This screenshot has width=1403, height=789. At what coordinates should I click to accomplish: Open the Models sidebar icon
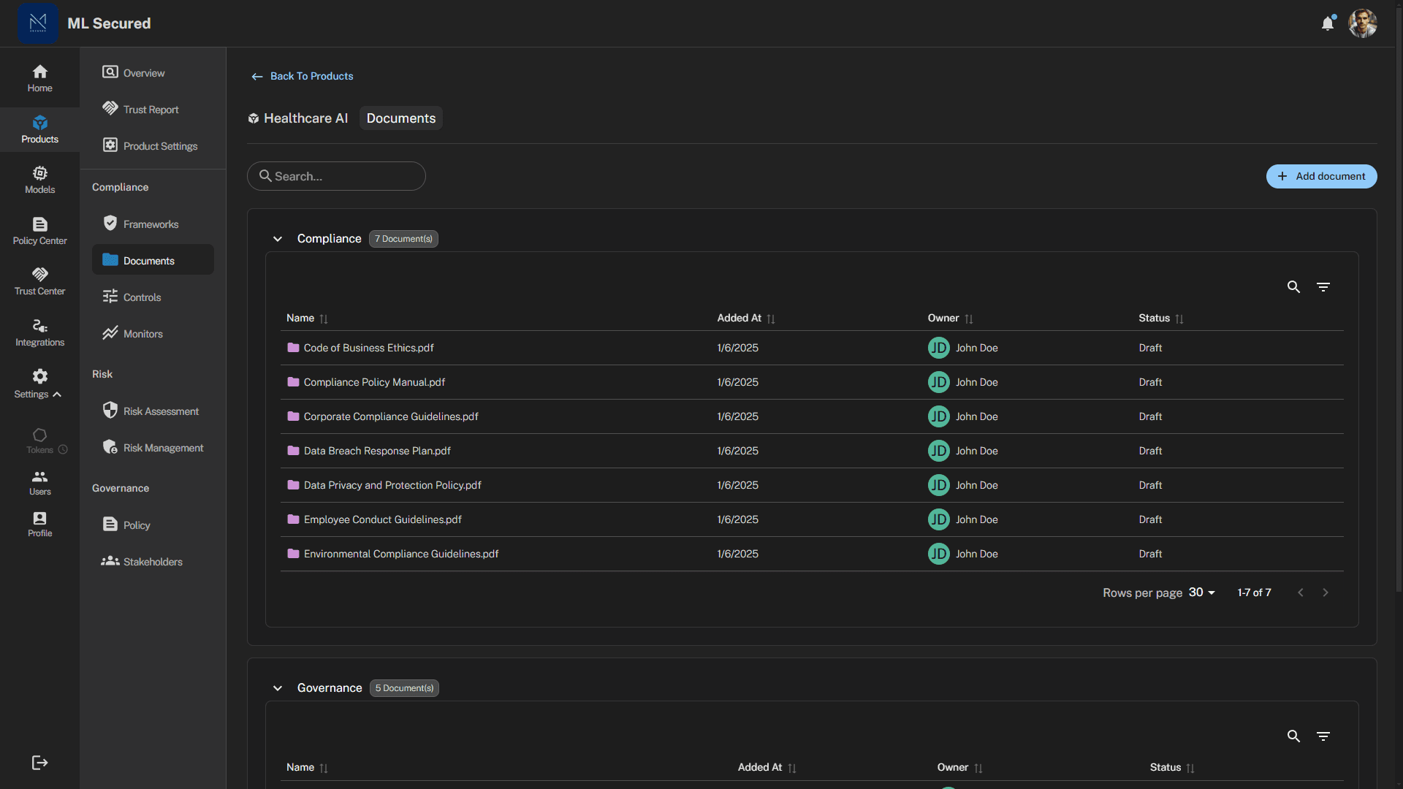pyautogui.click(x=39, y=180)
